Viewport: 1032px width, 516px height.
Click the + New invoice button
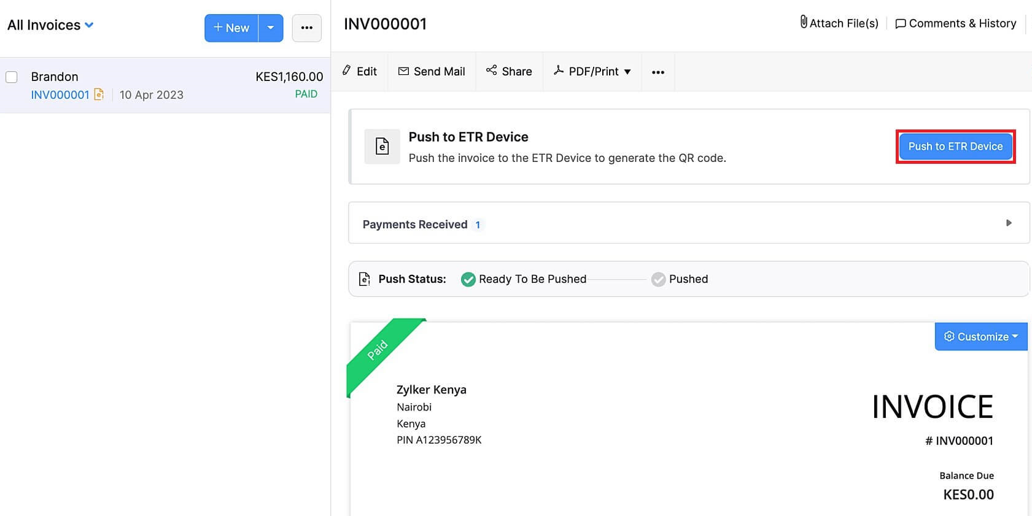231,28
